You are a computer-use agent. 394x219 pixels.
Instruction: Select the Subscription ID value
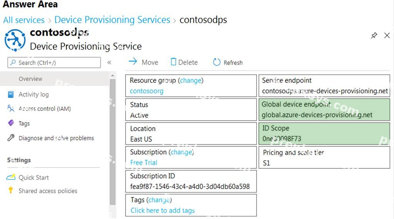[x=190, y=186]
